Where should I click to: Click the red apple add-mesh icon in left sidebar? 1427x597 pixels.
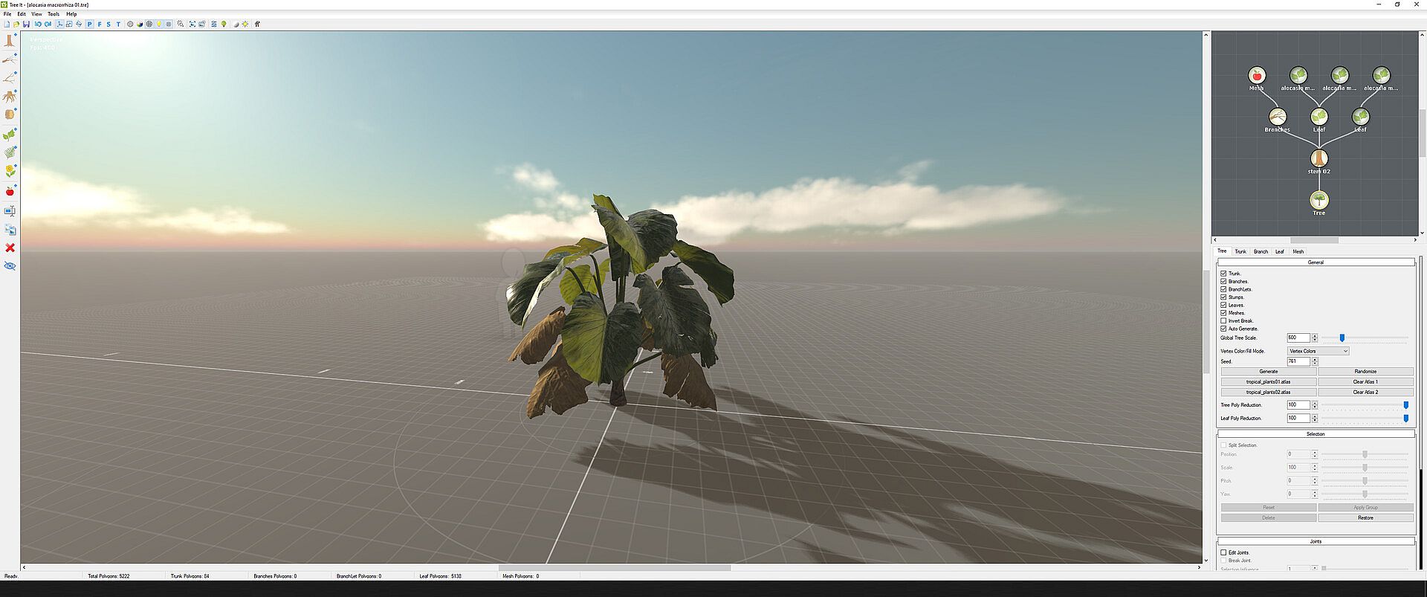(x=10, y=192)
